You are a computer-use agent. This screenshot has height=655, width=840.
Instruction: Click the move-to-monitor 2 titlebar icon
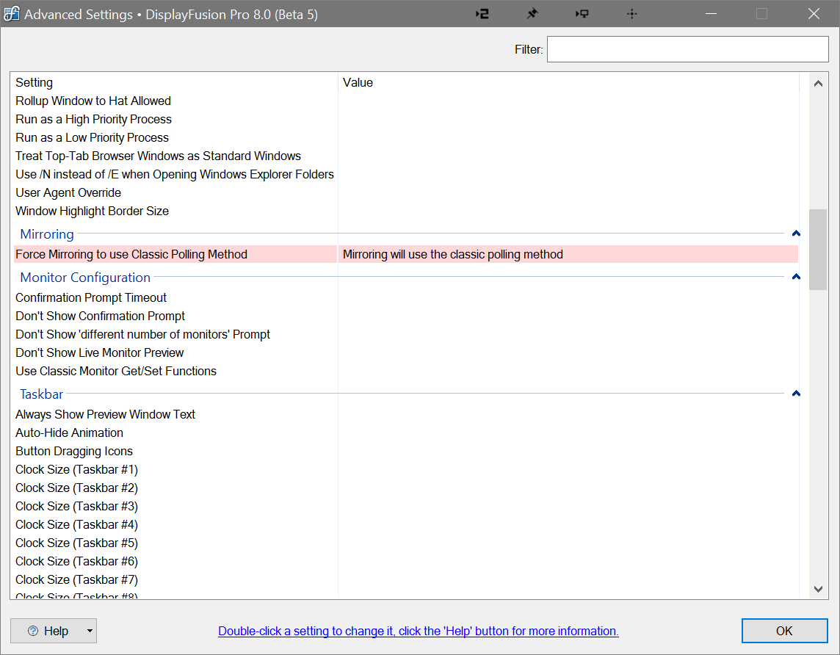pyautogui.click(x=482, y=14)
